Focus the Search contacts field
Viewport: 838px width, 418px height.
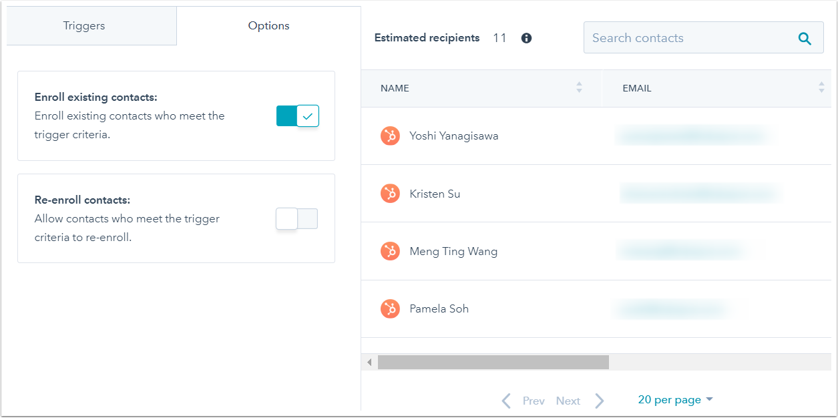(688, 38)
